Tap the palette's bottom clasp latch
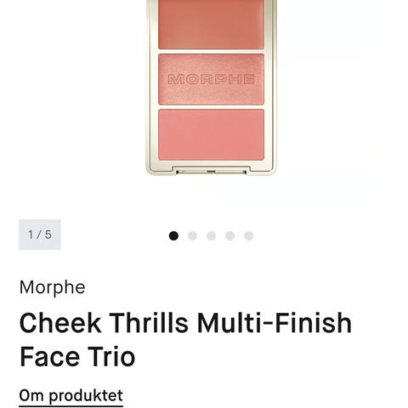Screen dimensions: 408x408 coord(211,171)
